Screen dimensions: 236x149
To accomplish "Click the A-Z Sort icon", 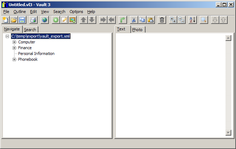I will tap(193, 20).
